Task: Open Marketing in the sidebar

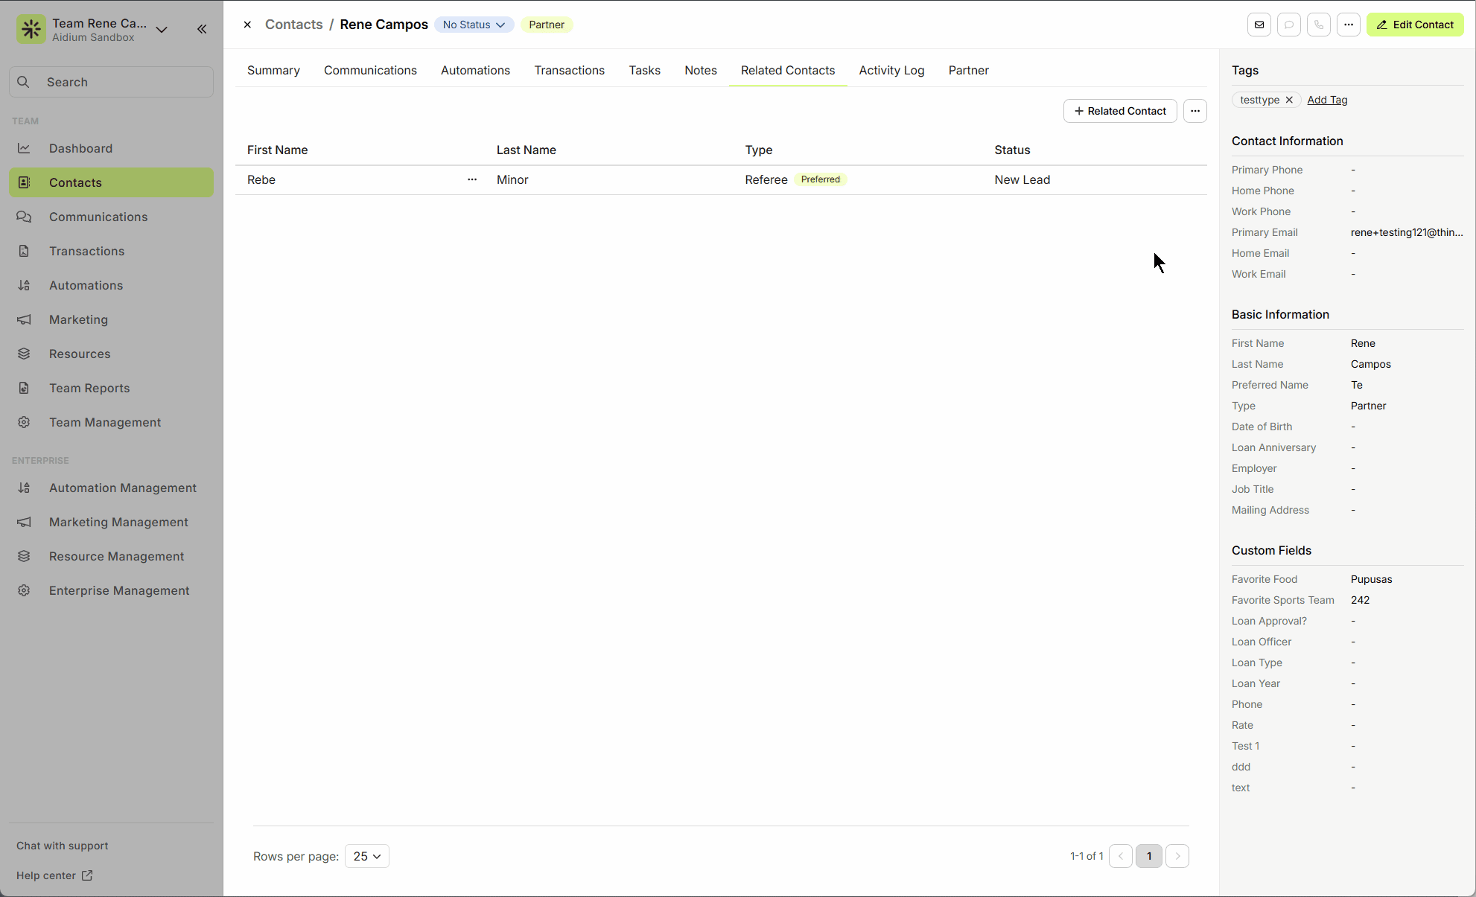Action: 78,319
